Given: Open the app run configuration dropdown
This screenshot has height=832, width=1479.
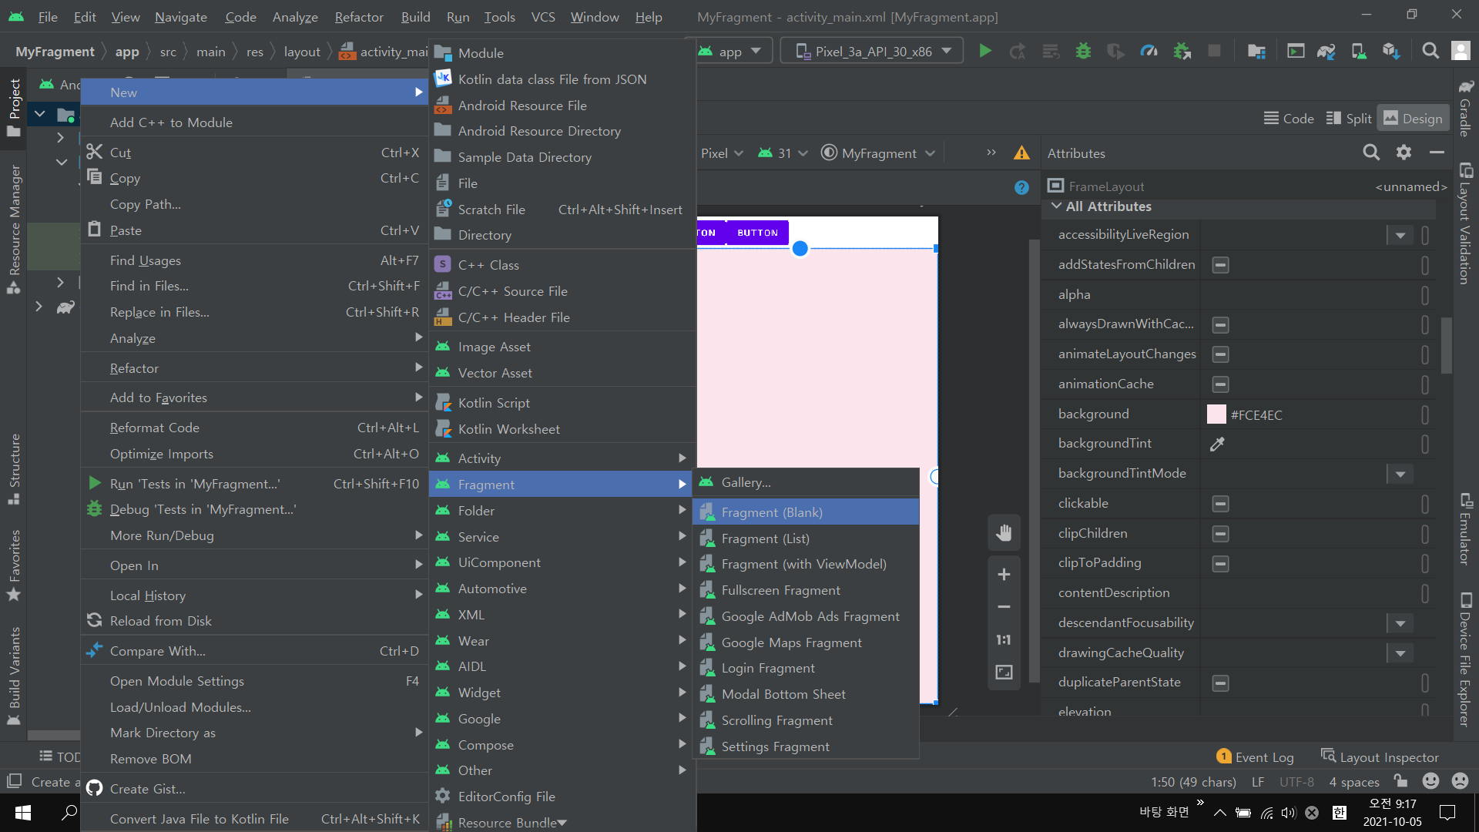Looking at the screenshot, I should pyautogui.click(x=731, y=52).
